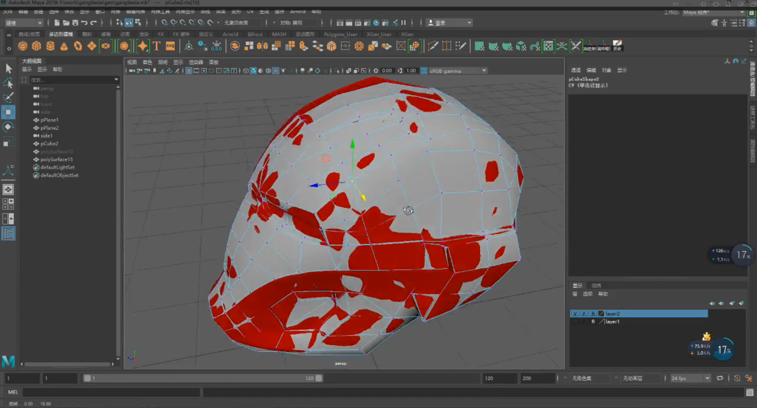Click the Multi-Cut tool shelf icon
The width and height of the screenshot is (757, 408).
point(433,46)
